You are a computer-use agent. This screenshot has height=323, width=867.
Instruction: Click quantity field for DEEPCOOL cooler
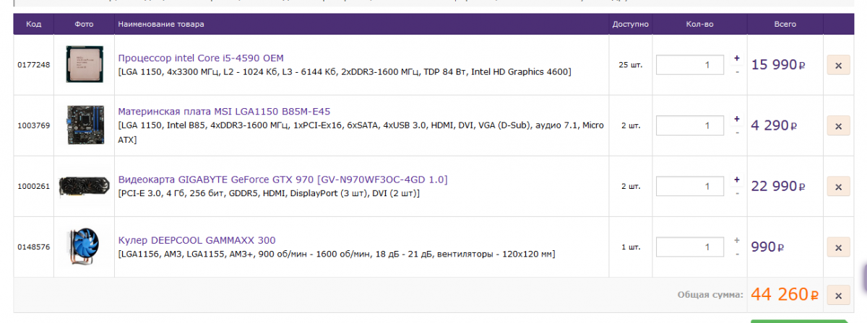click(x=689, y=247)
